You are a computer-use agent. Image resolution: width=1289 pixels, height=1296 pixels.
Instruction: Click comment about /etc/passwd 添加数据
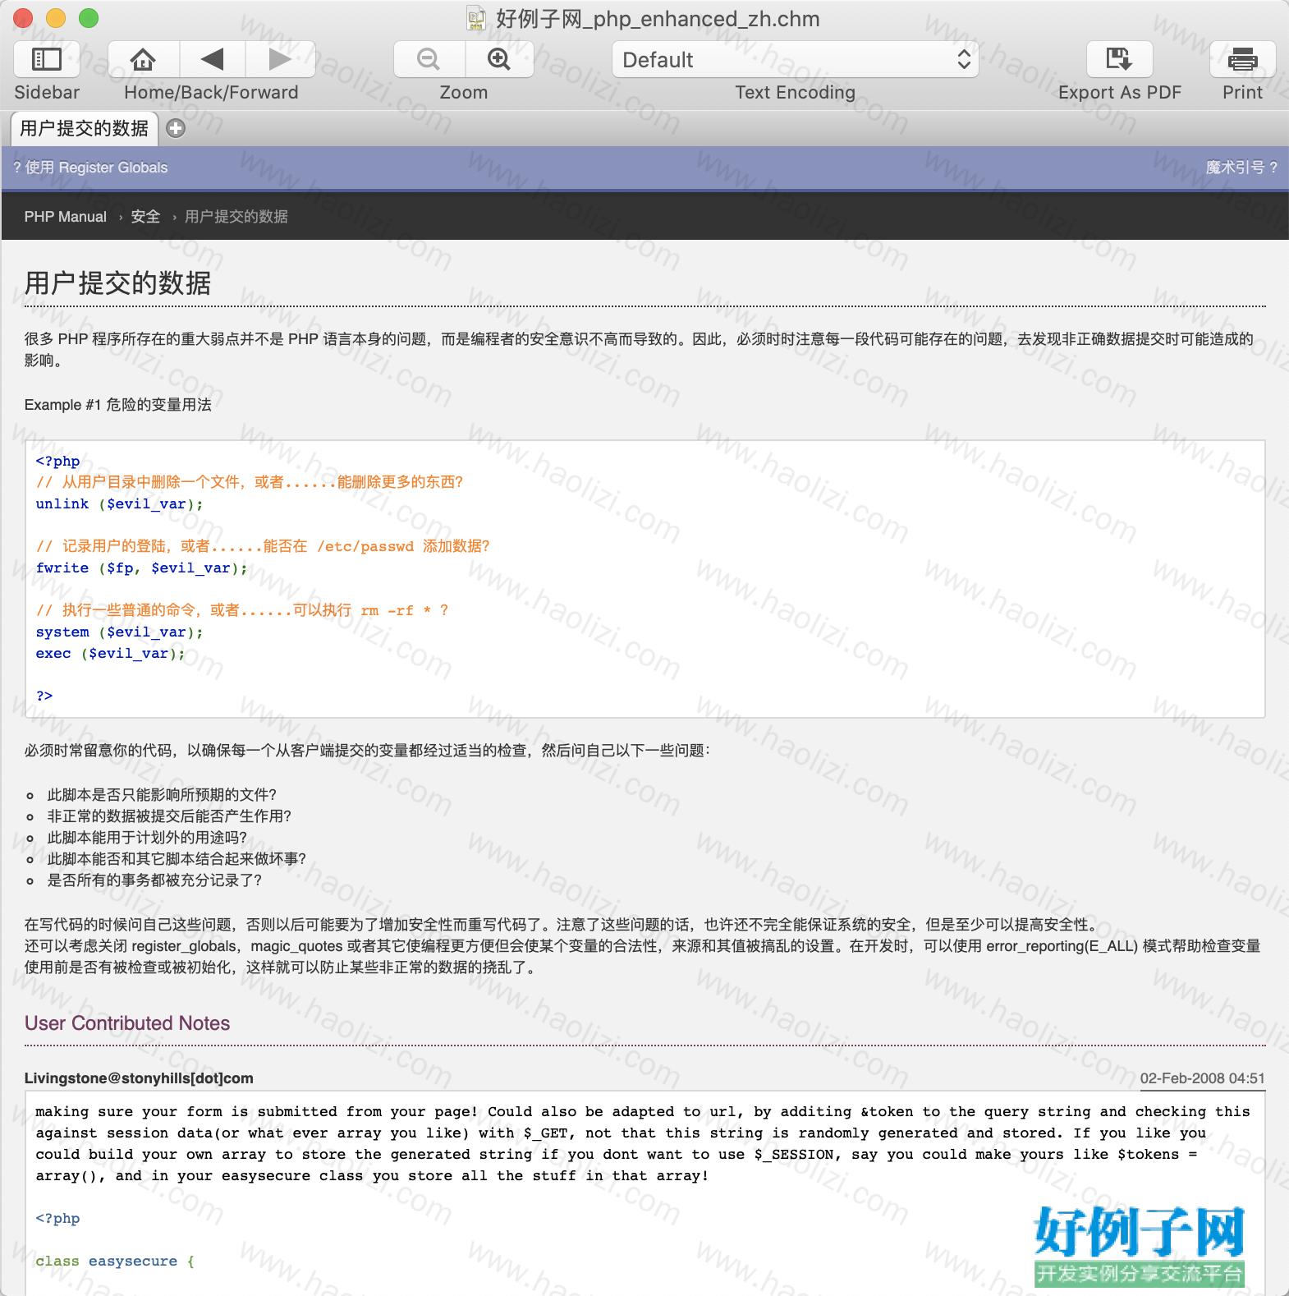(x=263, y=546)
